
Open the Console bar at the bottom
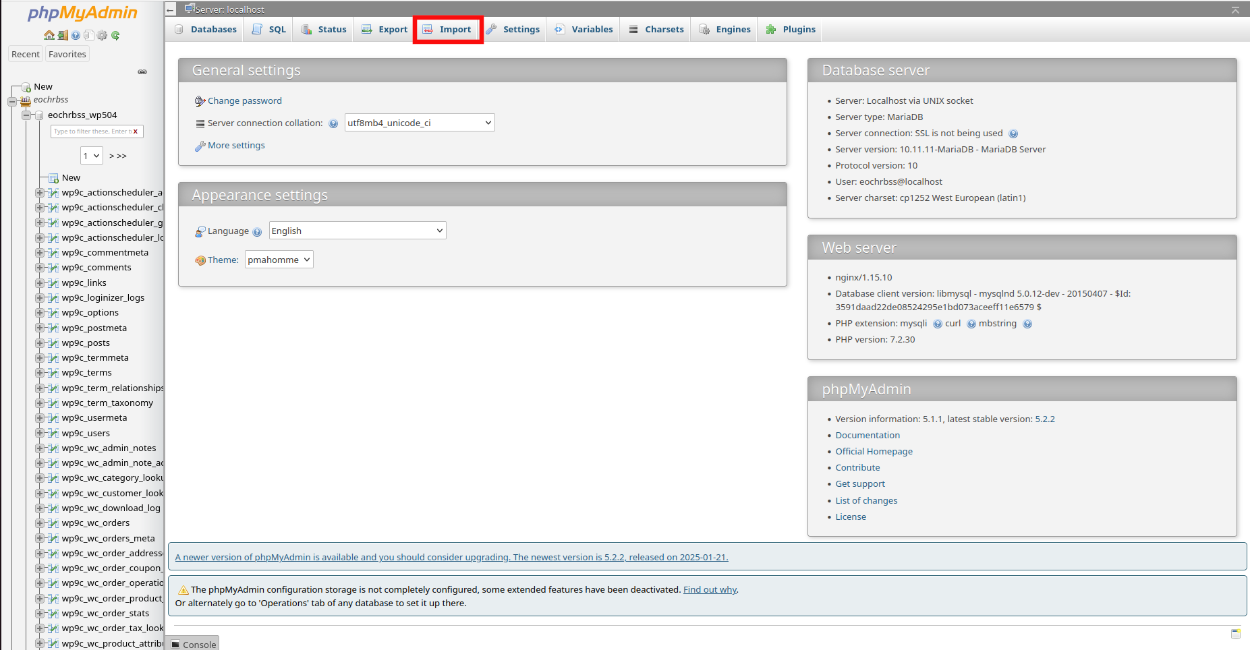click(x=194, y=644)
